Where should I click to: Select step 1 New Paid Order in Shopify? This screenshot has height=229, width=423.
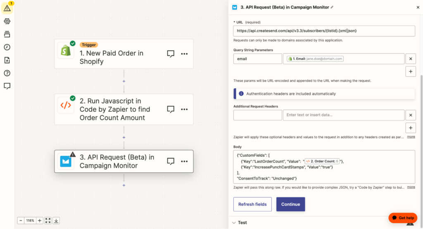click(x=124, y=54)
